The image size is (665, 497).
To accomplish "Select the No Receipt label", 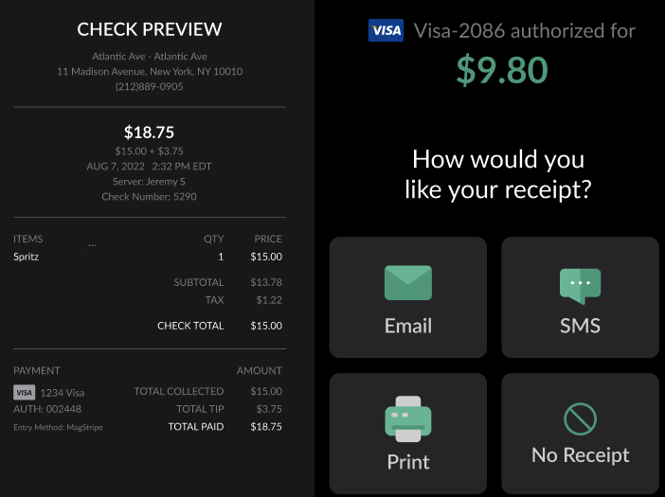I will point(580,455).
